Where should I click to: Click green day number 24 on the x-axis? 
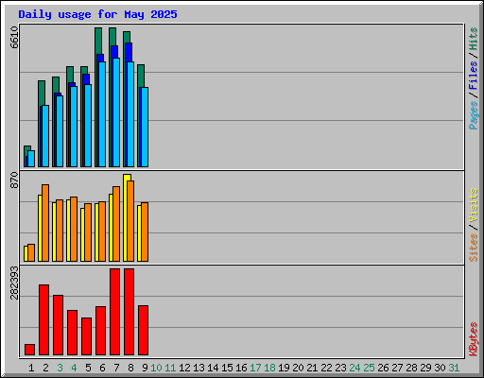[x=354, y=368]
